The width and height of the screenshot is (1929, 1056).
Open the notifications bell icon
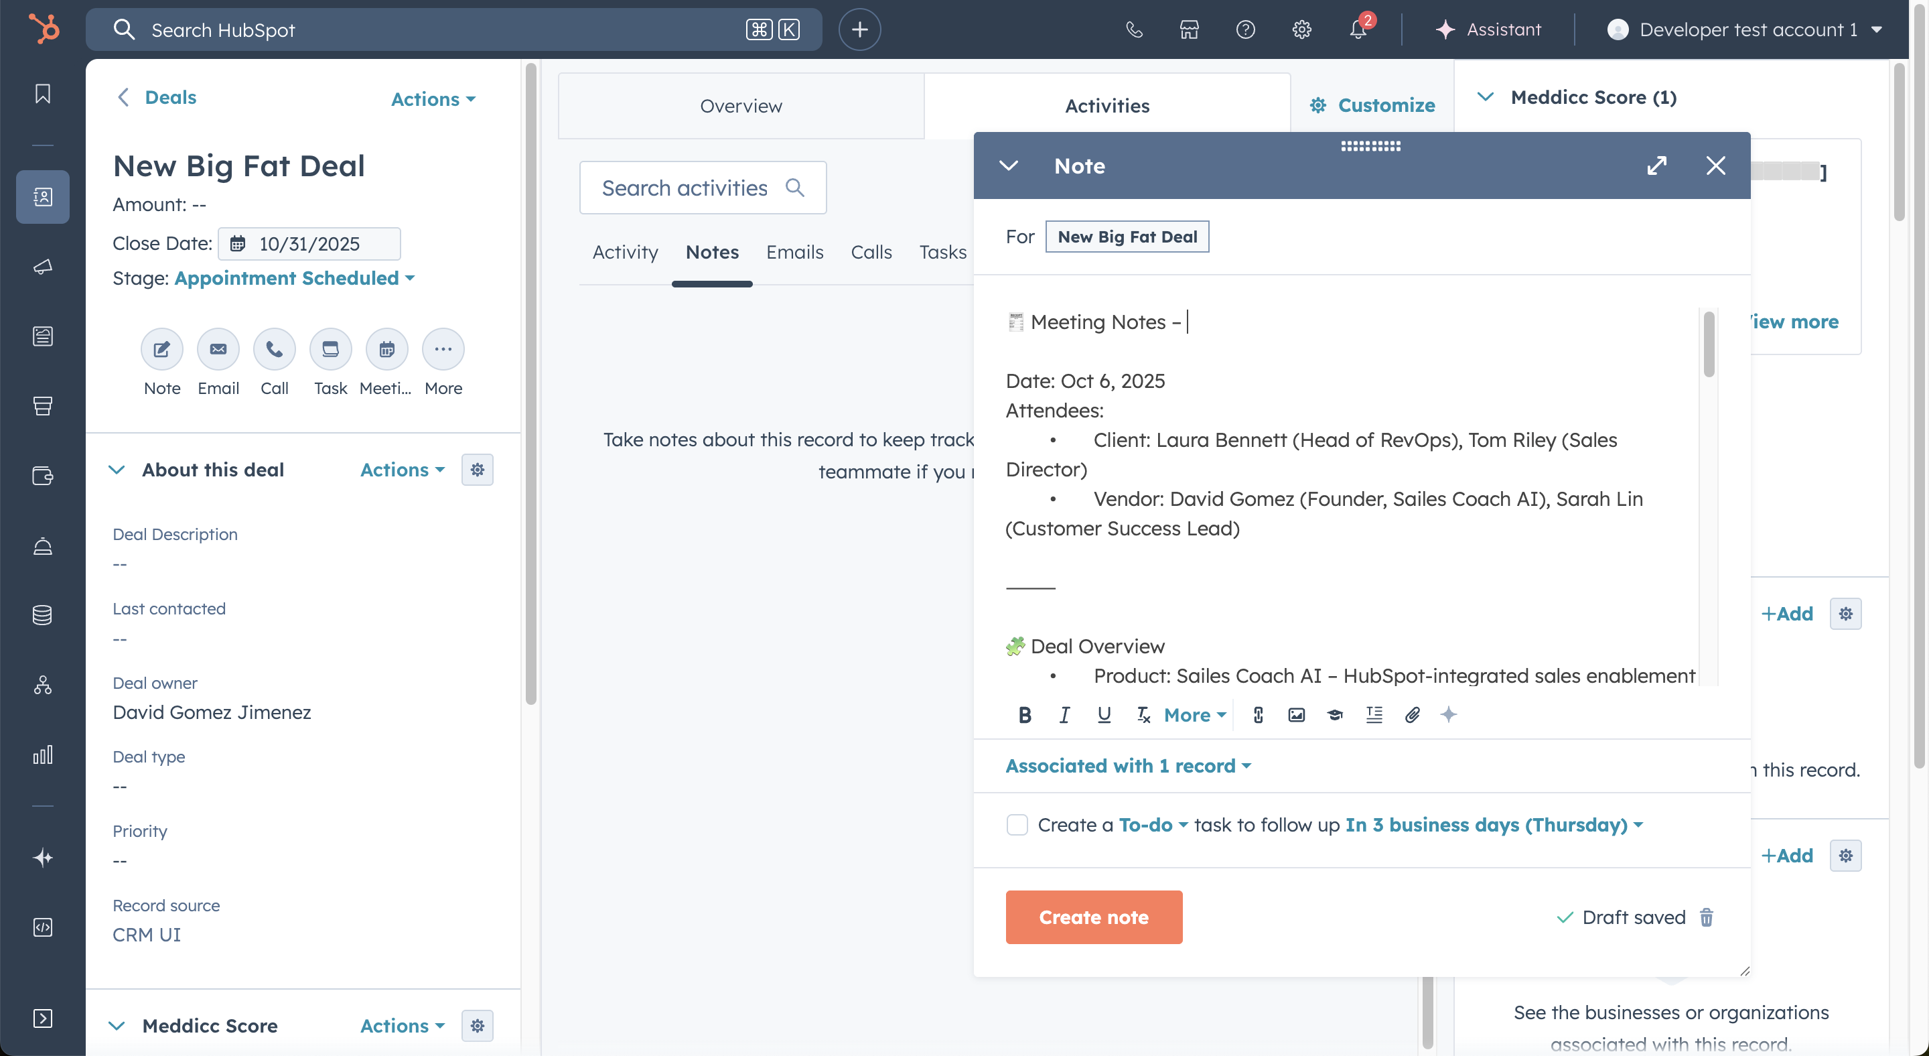[x=1358, y=30]
